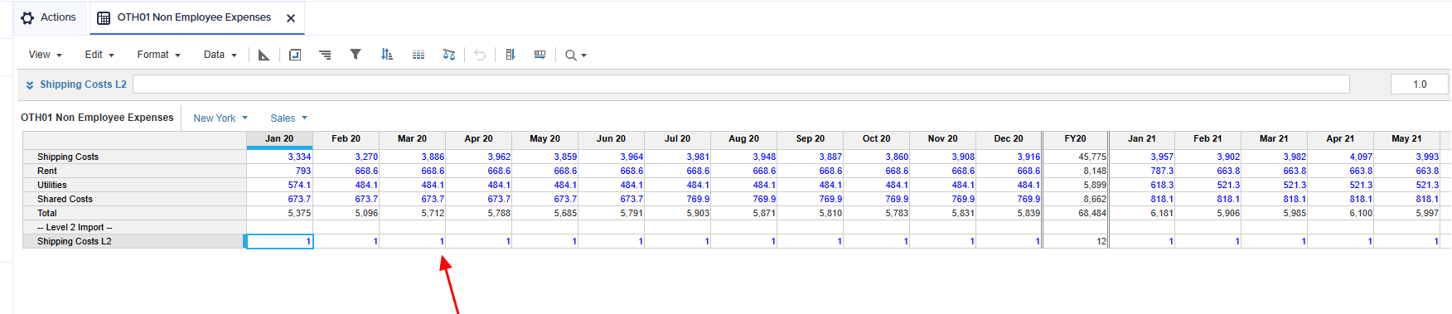Click the balance scale Compare icon
This screenshot has width=1452, height=314.
[449, 55]
